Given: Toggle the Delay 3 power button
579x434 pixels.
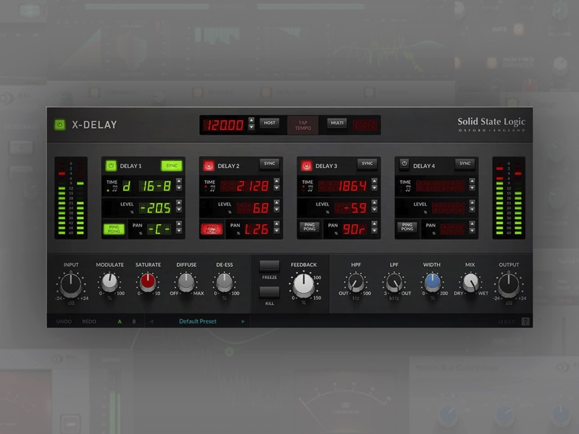Looking at the screenshot, I should coord(306,166).
